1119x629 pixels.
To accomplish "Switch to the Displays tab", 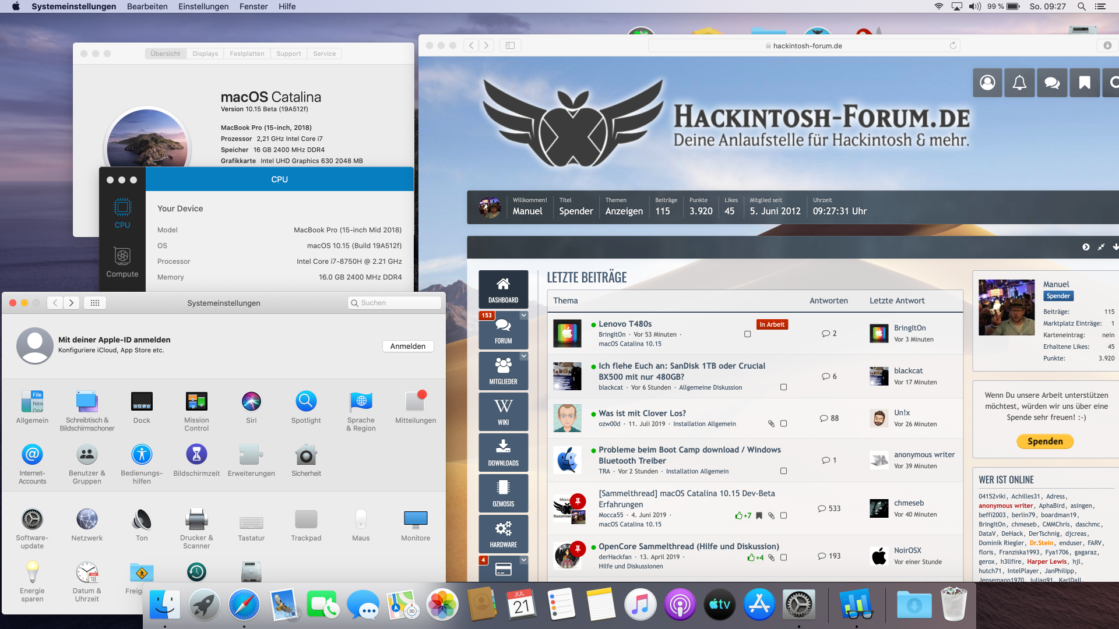I will [x=205, y=54].
